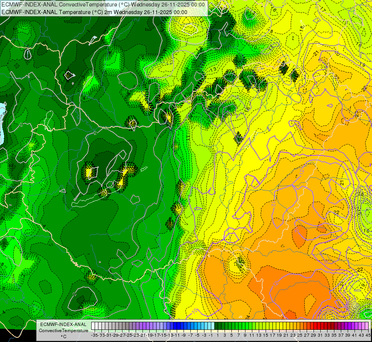Select the dark red swatch above 35
Viewport: 372px width, 342px height.
(332, 326)
